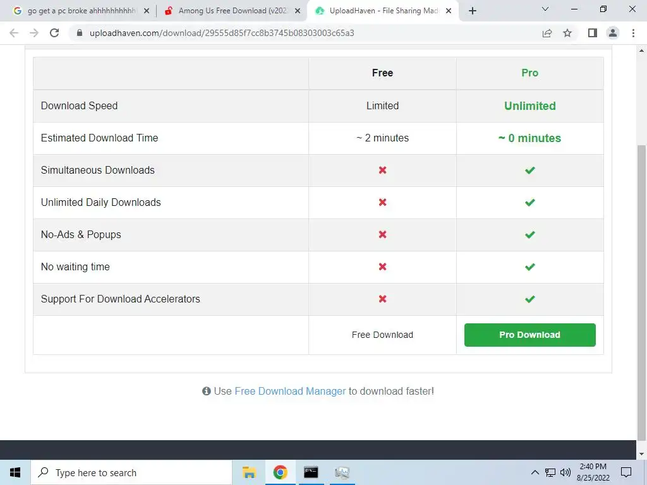
Task: Click the '~ 0 minutes' value
Action: pyautogui.click(x=530, y=138)
